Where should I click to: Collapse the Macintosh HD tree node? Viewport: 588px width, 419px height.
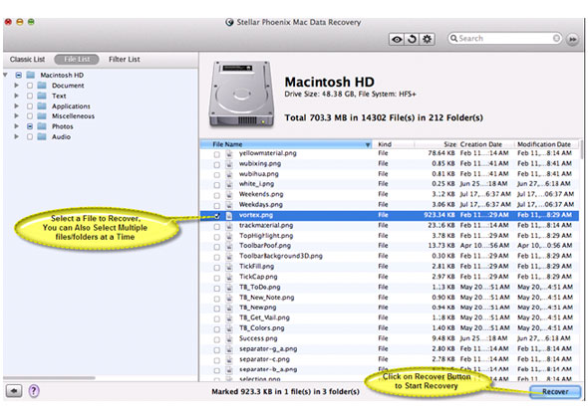click(x=5, y=75)
